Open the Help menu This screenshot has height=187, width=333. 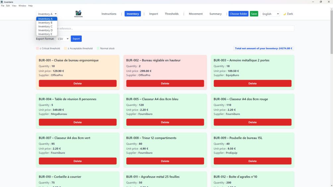pyautogui.click(x=30, y=6)
